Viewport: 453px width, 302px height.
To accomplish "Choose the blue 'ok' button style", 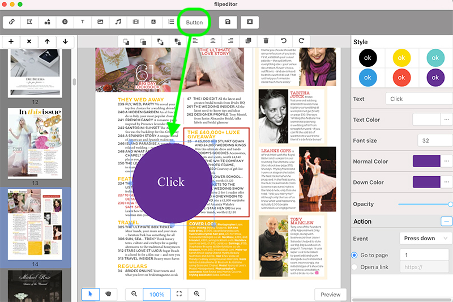I will (367, 78).
